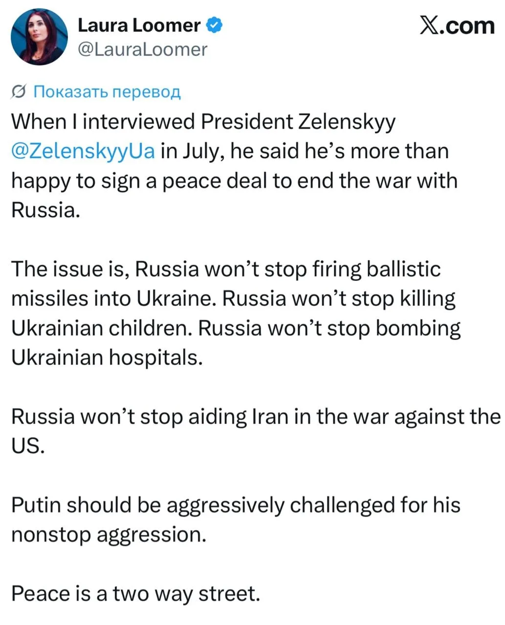Click the line starting "The issue is, Russia"
The height and width of the screenshot is (625, 505).
click(x=226, y=269)
